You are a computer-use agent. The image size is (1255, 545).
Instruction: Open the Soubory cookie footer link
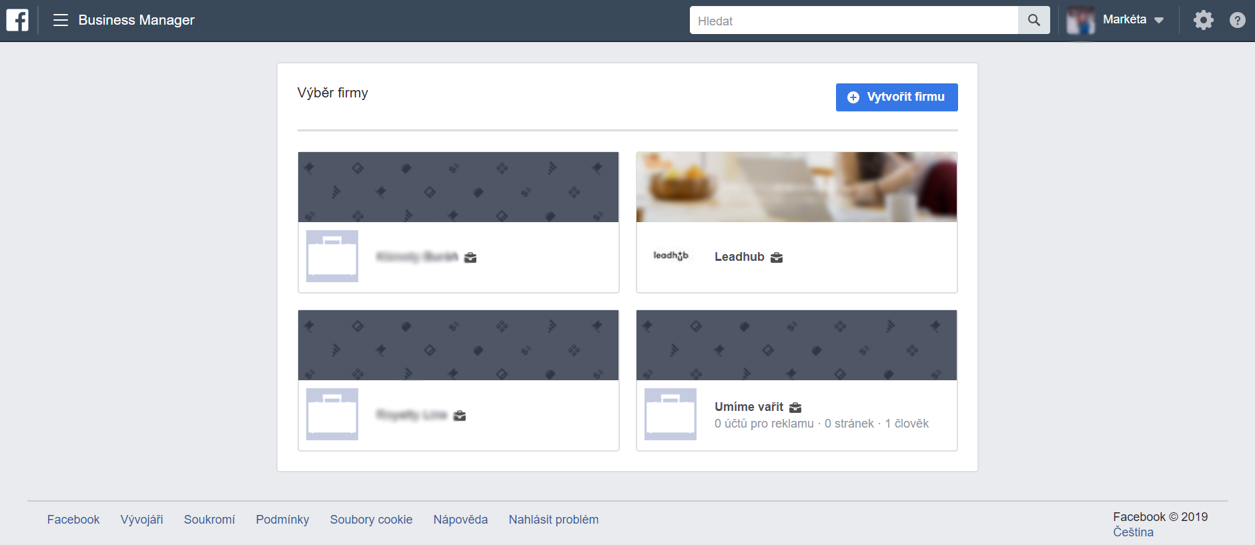click(371, 520)
